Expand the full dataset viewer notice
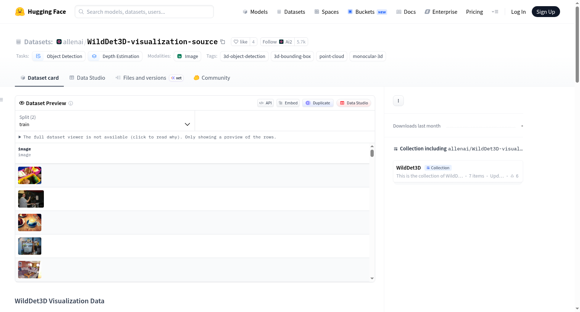Image resolution: width=580 pixels, height=312 pixels. (x=148, y=137)
